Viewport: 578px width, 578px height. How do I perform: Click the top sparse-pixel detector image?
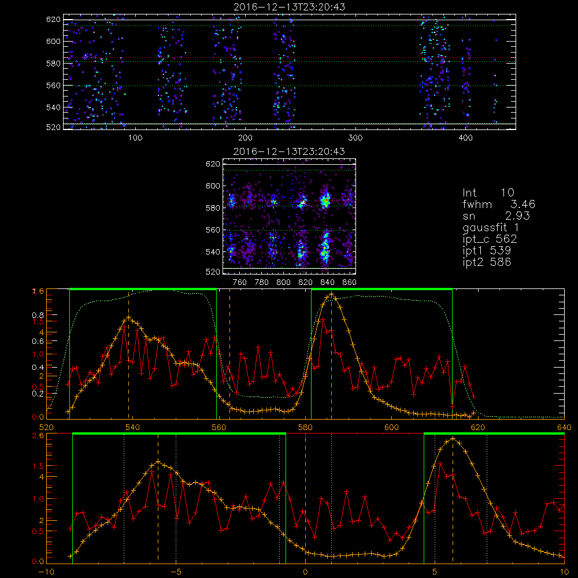coord(290,72)
